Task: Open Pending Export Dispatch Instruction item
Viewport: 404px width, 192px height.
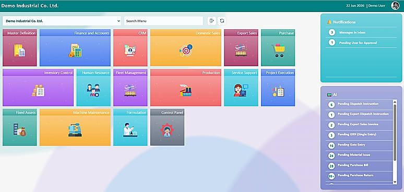Action: click(x=360, y=114)
